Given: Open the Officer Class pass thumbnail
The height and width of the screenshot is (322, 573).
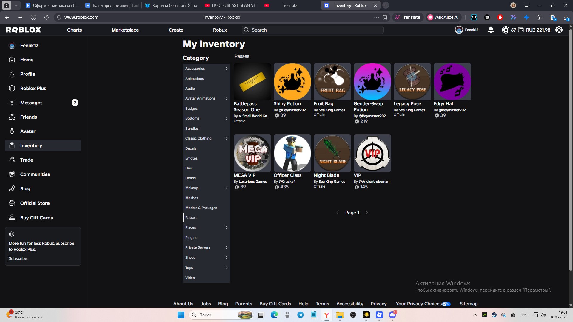Looking at the screenshot, I should pos(292,153).
